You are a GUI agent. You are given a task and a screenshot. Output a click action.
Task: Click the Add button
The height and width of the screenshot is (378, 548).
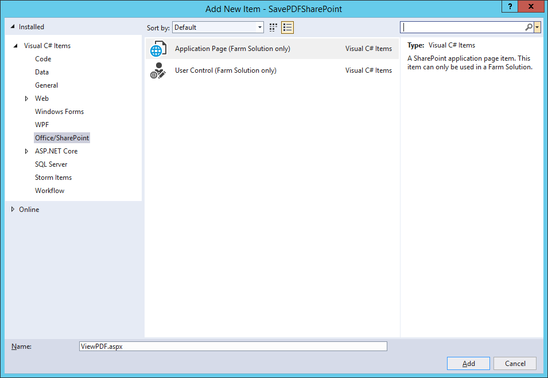pos(468,363)
